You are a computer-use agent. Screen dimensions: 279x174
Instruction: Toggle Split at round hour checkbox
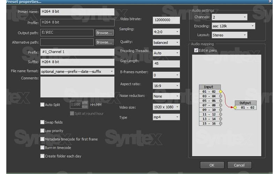click(72, 113)
